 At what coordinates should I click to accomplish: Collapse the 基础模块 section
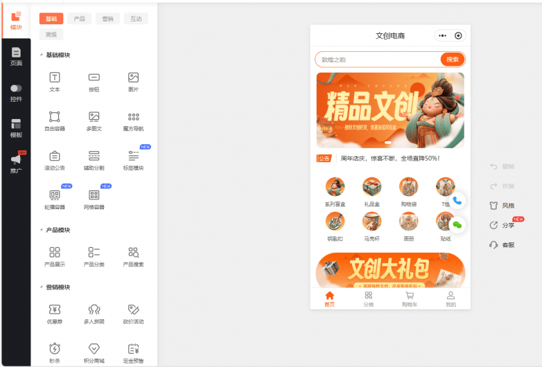[x=42, y=55]
